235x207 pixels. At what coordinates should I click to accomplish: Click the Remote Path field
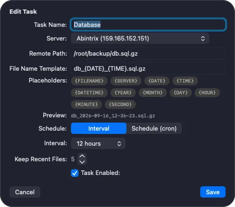[148, 54]
